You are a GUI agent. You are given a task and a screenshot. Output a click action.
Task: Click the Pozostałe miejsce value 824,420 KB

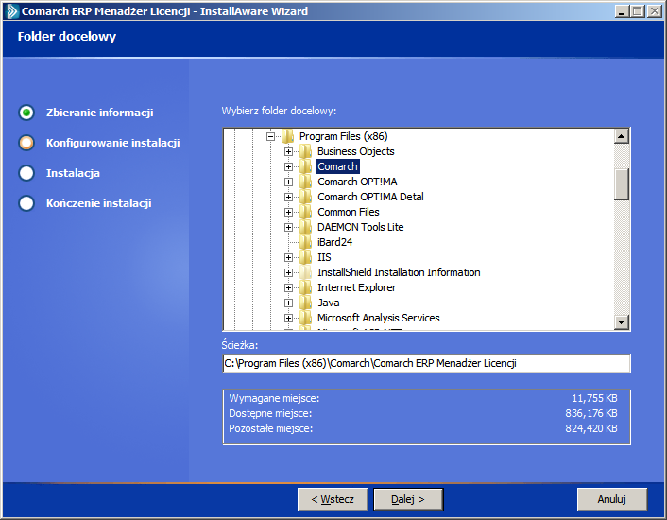tap(591, 428)
